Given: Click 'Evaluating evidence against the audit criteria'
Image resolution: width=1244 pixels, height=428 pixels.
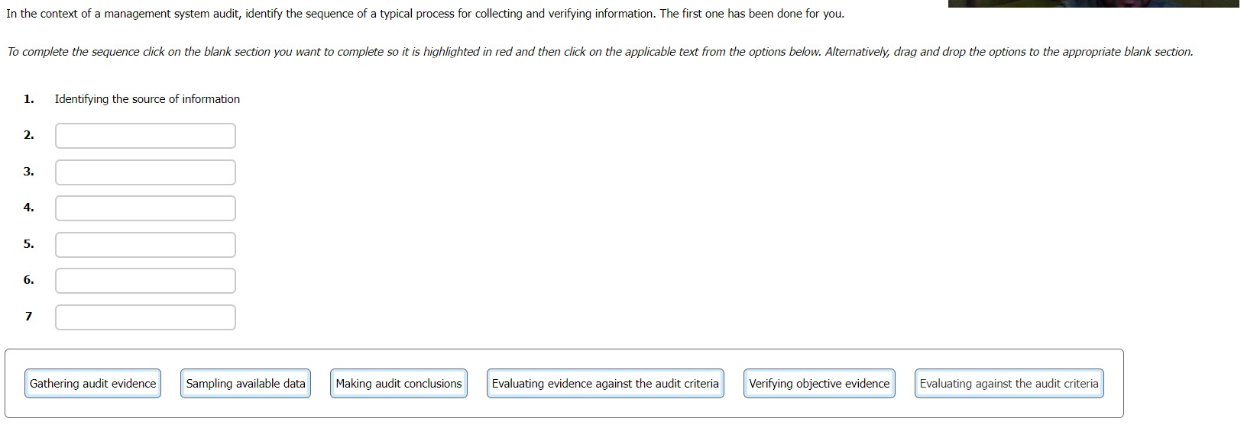Looking at the screenshot, I should (x=605, y=384).
